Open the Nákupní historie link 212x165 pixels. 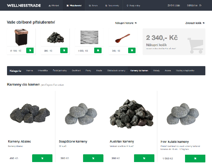click(x=126, y=23)
